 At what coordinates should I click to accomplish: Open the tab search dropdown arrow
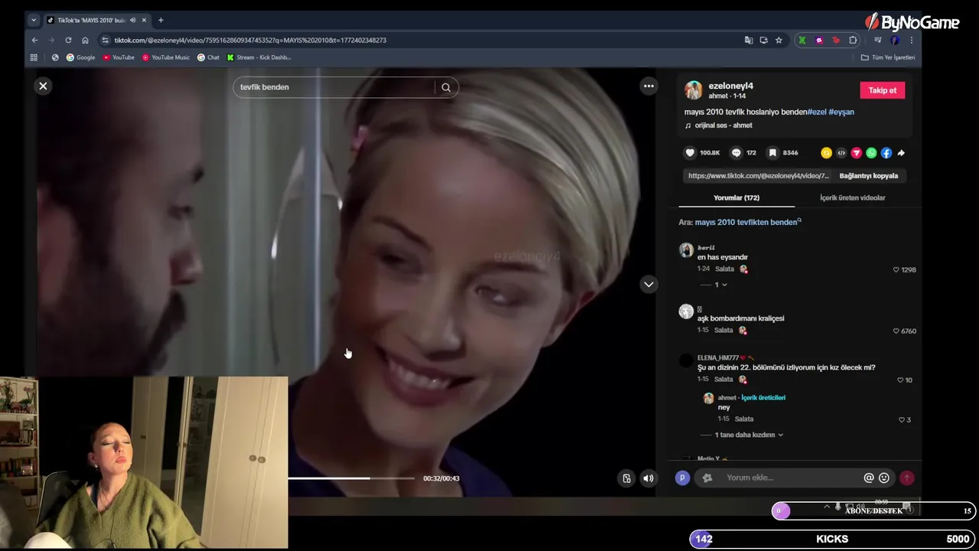(x=33, y=20)
